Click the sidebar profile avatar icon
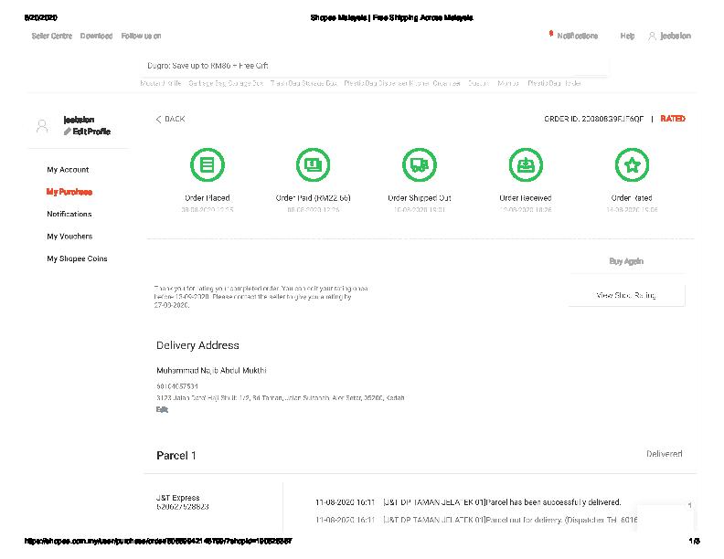Screen dimensions: 724x559 pos(42,125)
